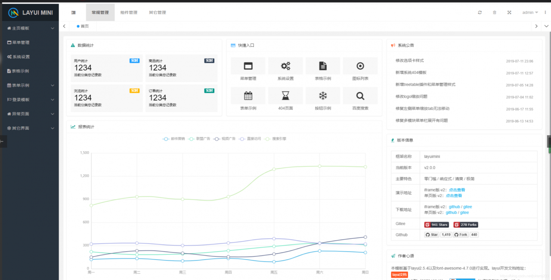Switch to 常规管理 top menu
551x280 pixels.
[x=100, y=12]
